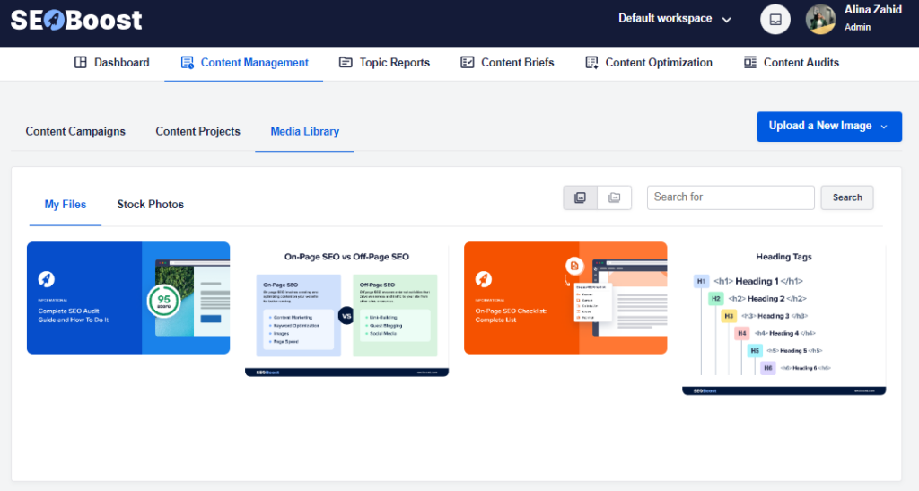Select the Content Management tab

pyautogui.click(x=244, y=63)
